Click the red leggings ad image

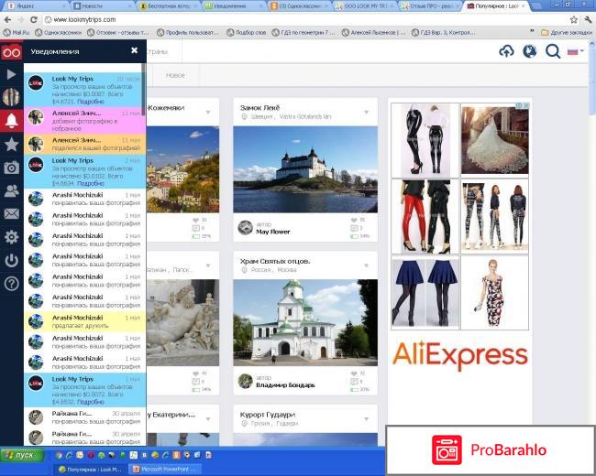pyautogui.click(x=425, y=216)
